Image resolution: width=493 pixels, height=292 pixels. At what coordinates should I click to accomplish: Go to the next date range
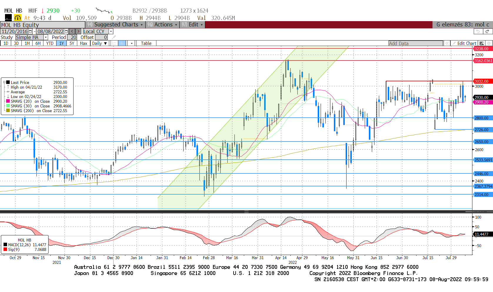tap(78, 31)
